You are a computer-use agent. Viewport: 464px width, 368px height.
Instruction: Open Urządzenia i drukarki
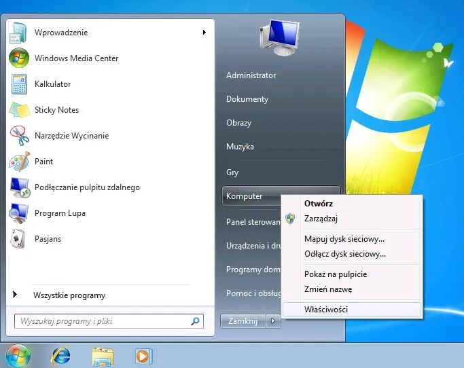tap(253, 246)
